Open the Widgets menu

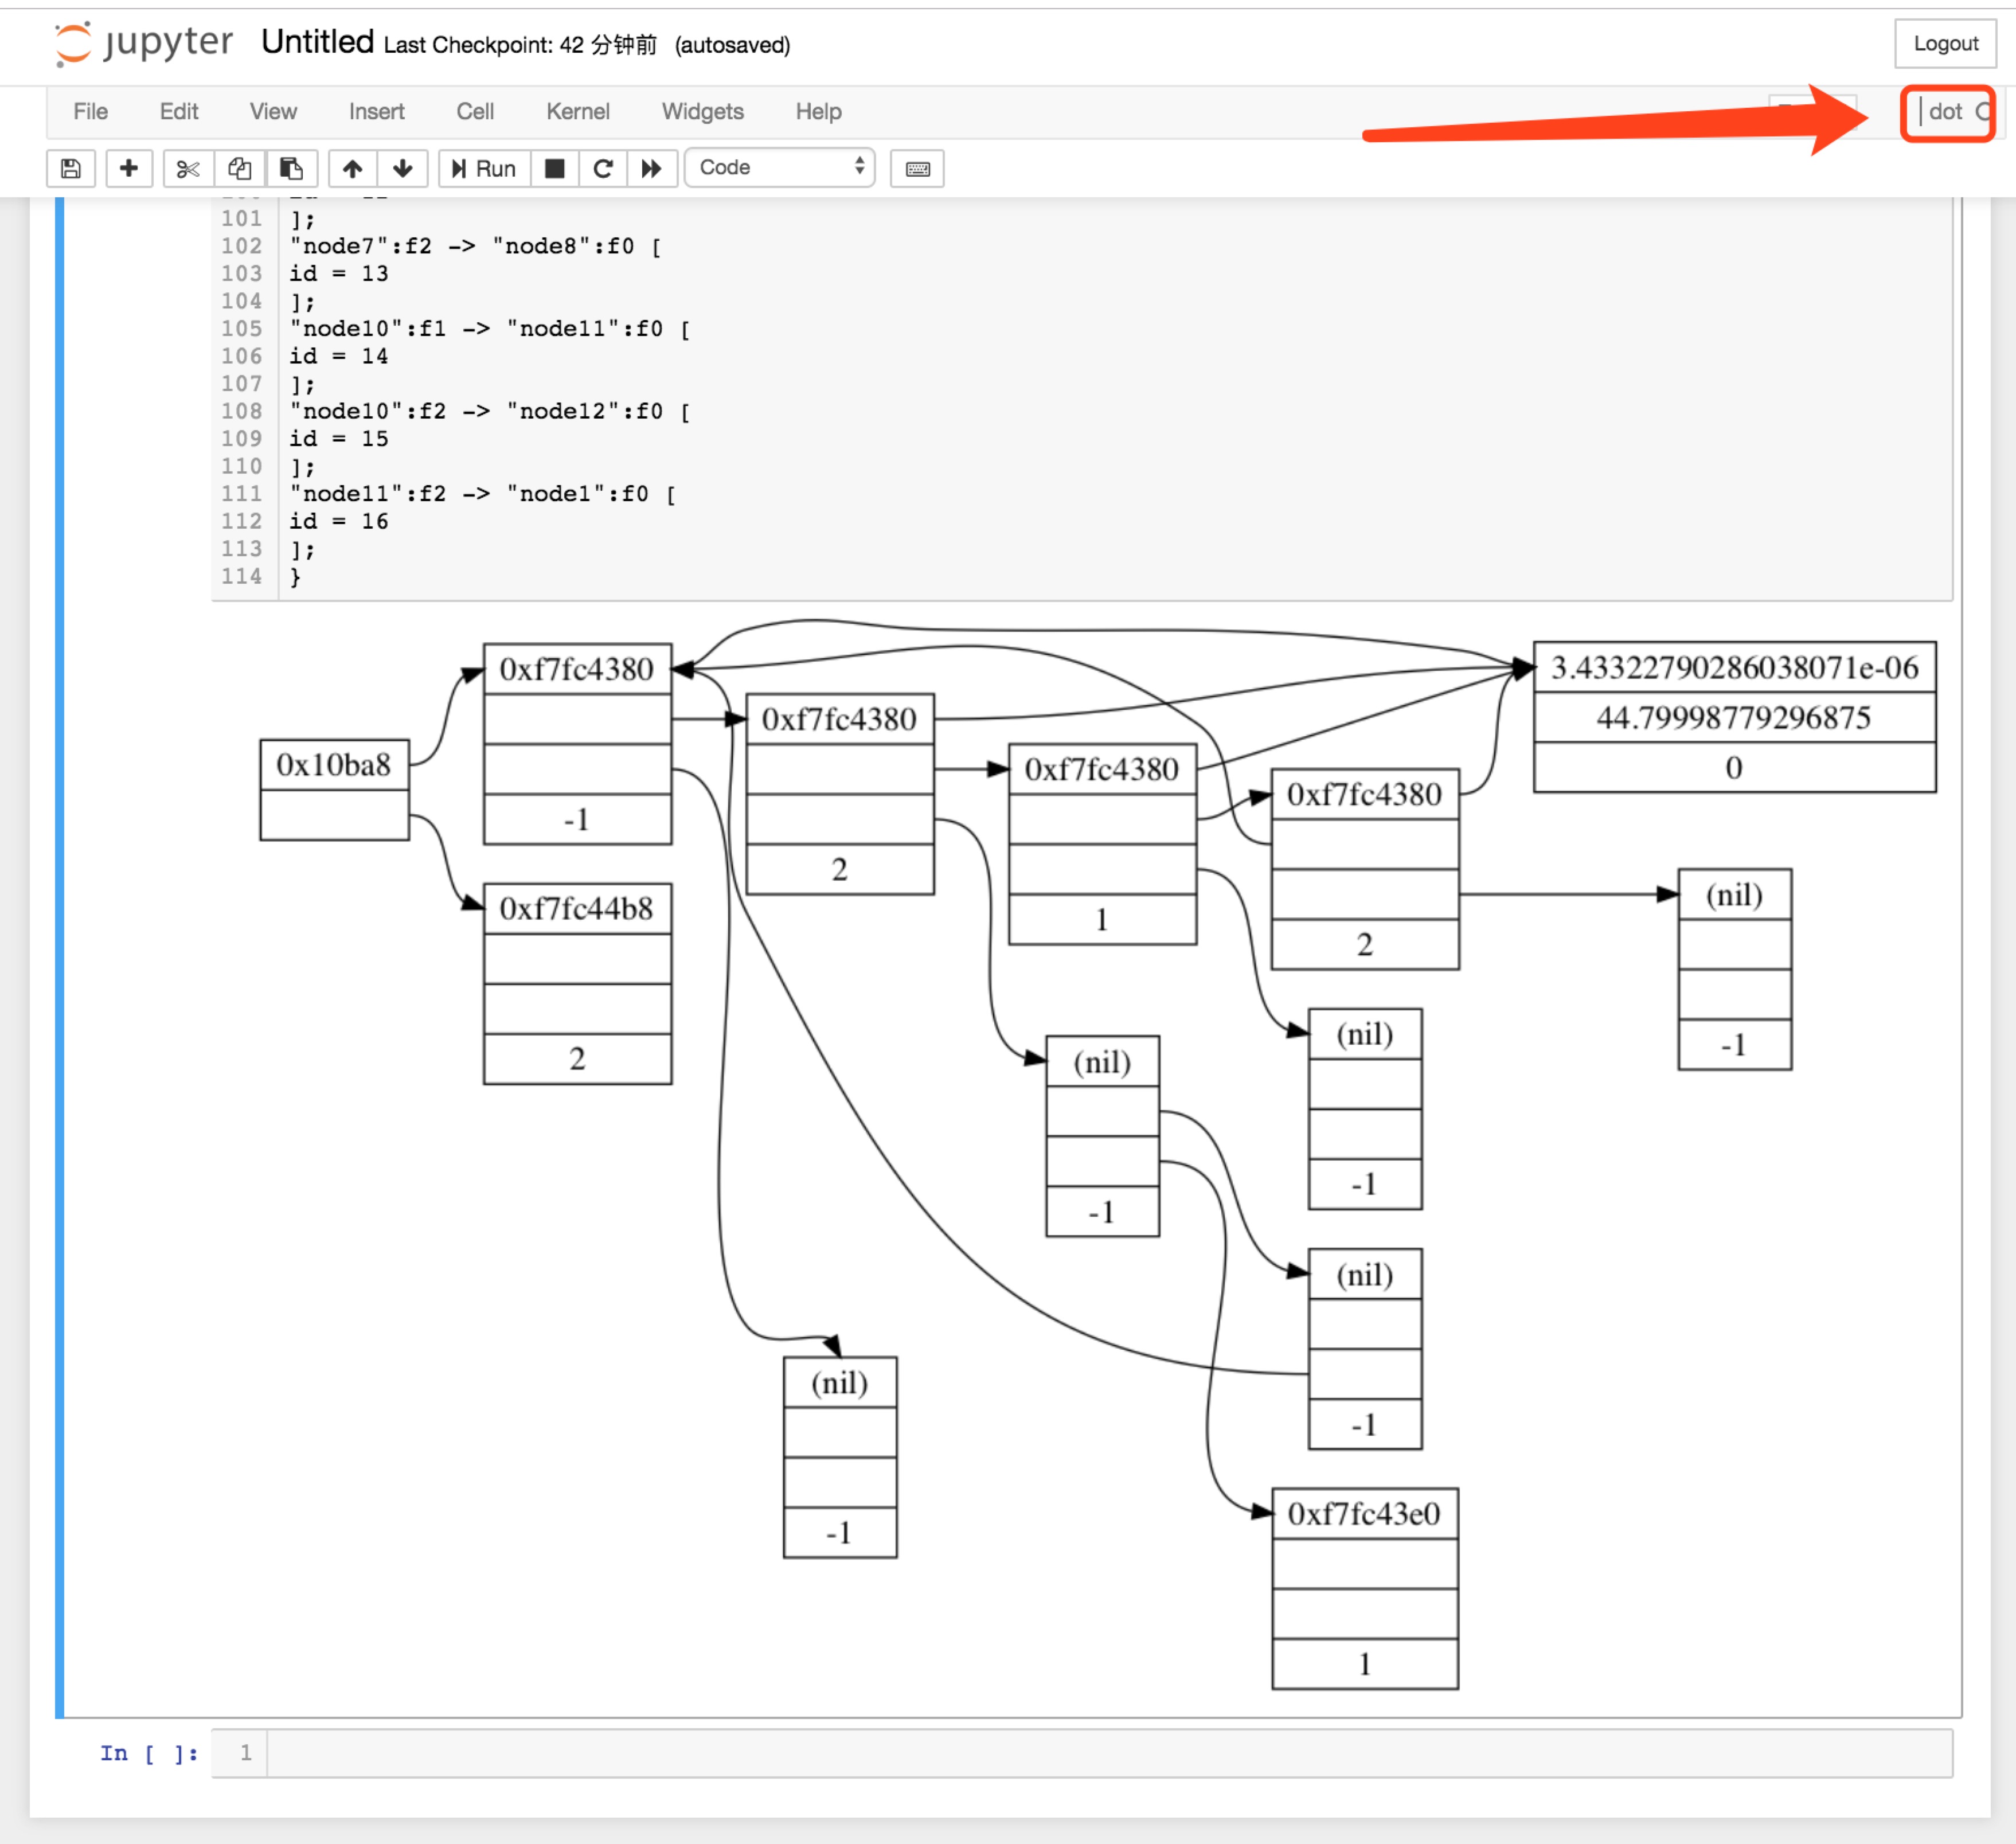[702, 111]
